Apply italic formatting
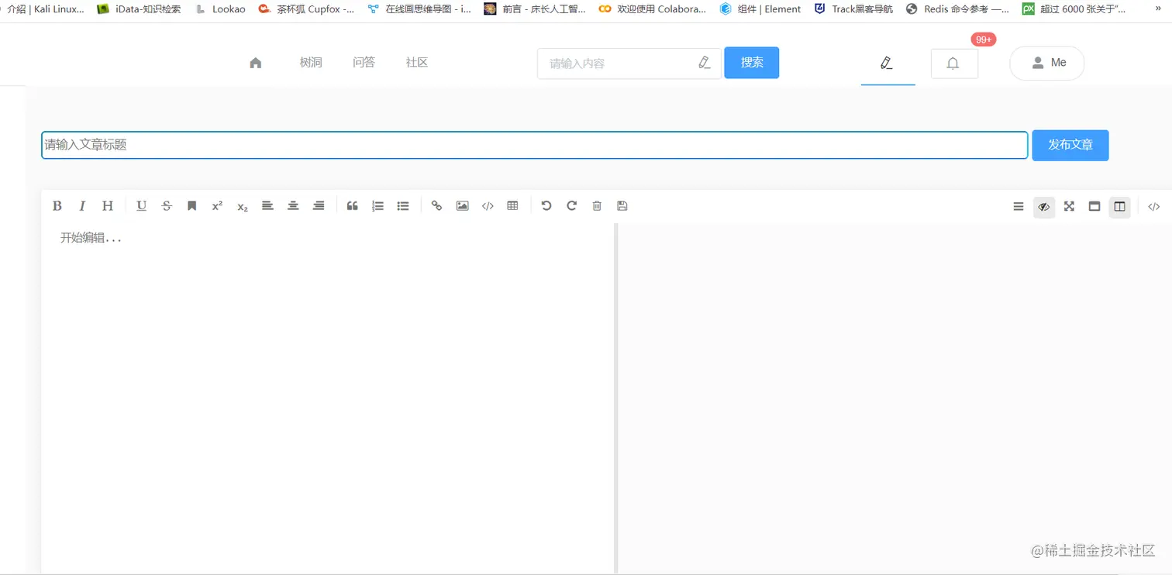 82,206
